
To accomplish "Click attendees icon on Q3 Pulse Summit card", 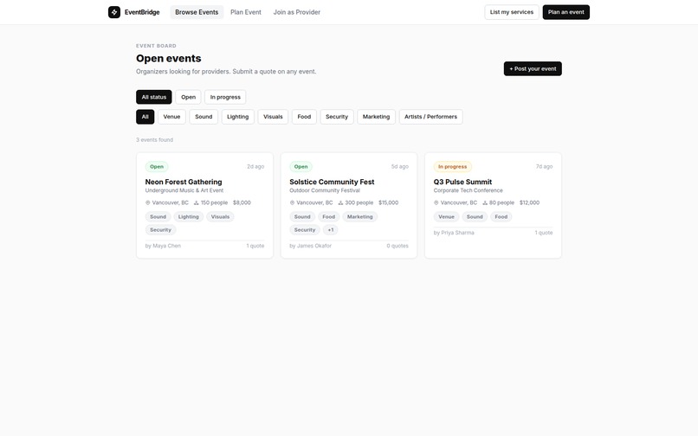I will point(485,203).
